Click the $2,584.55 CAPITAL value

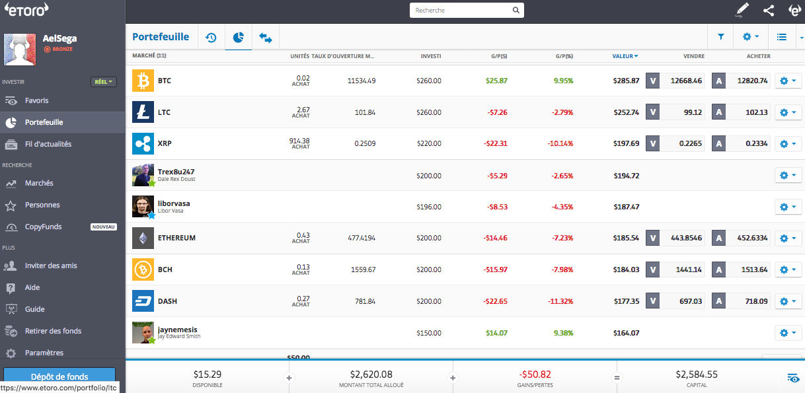click(x=697, y=375)
